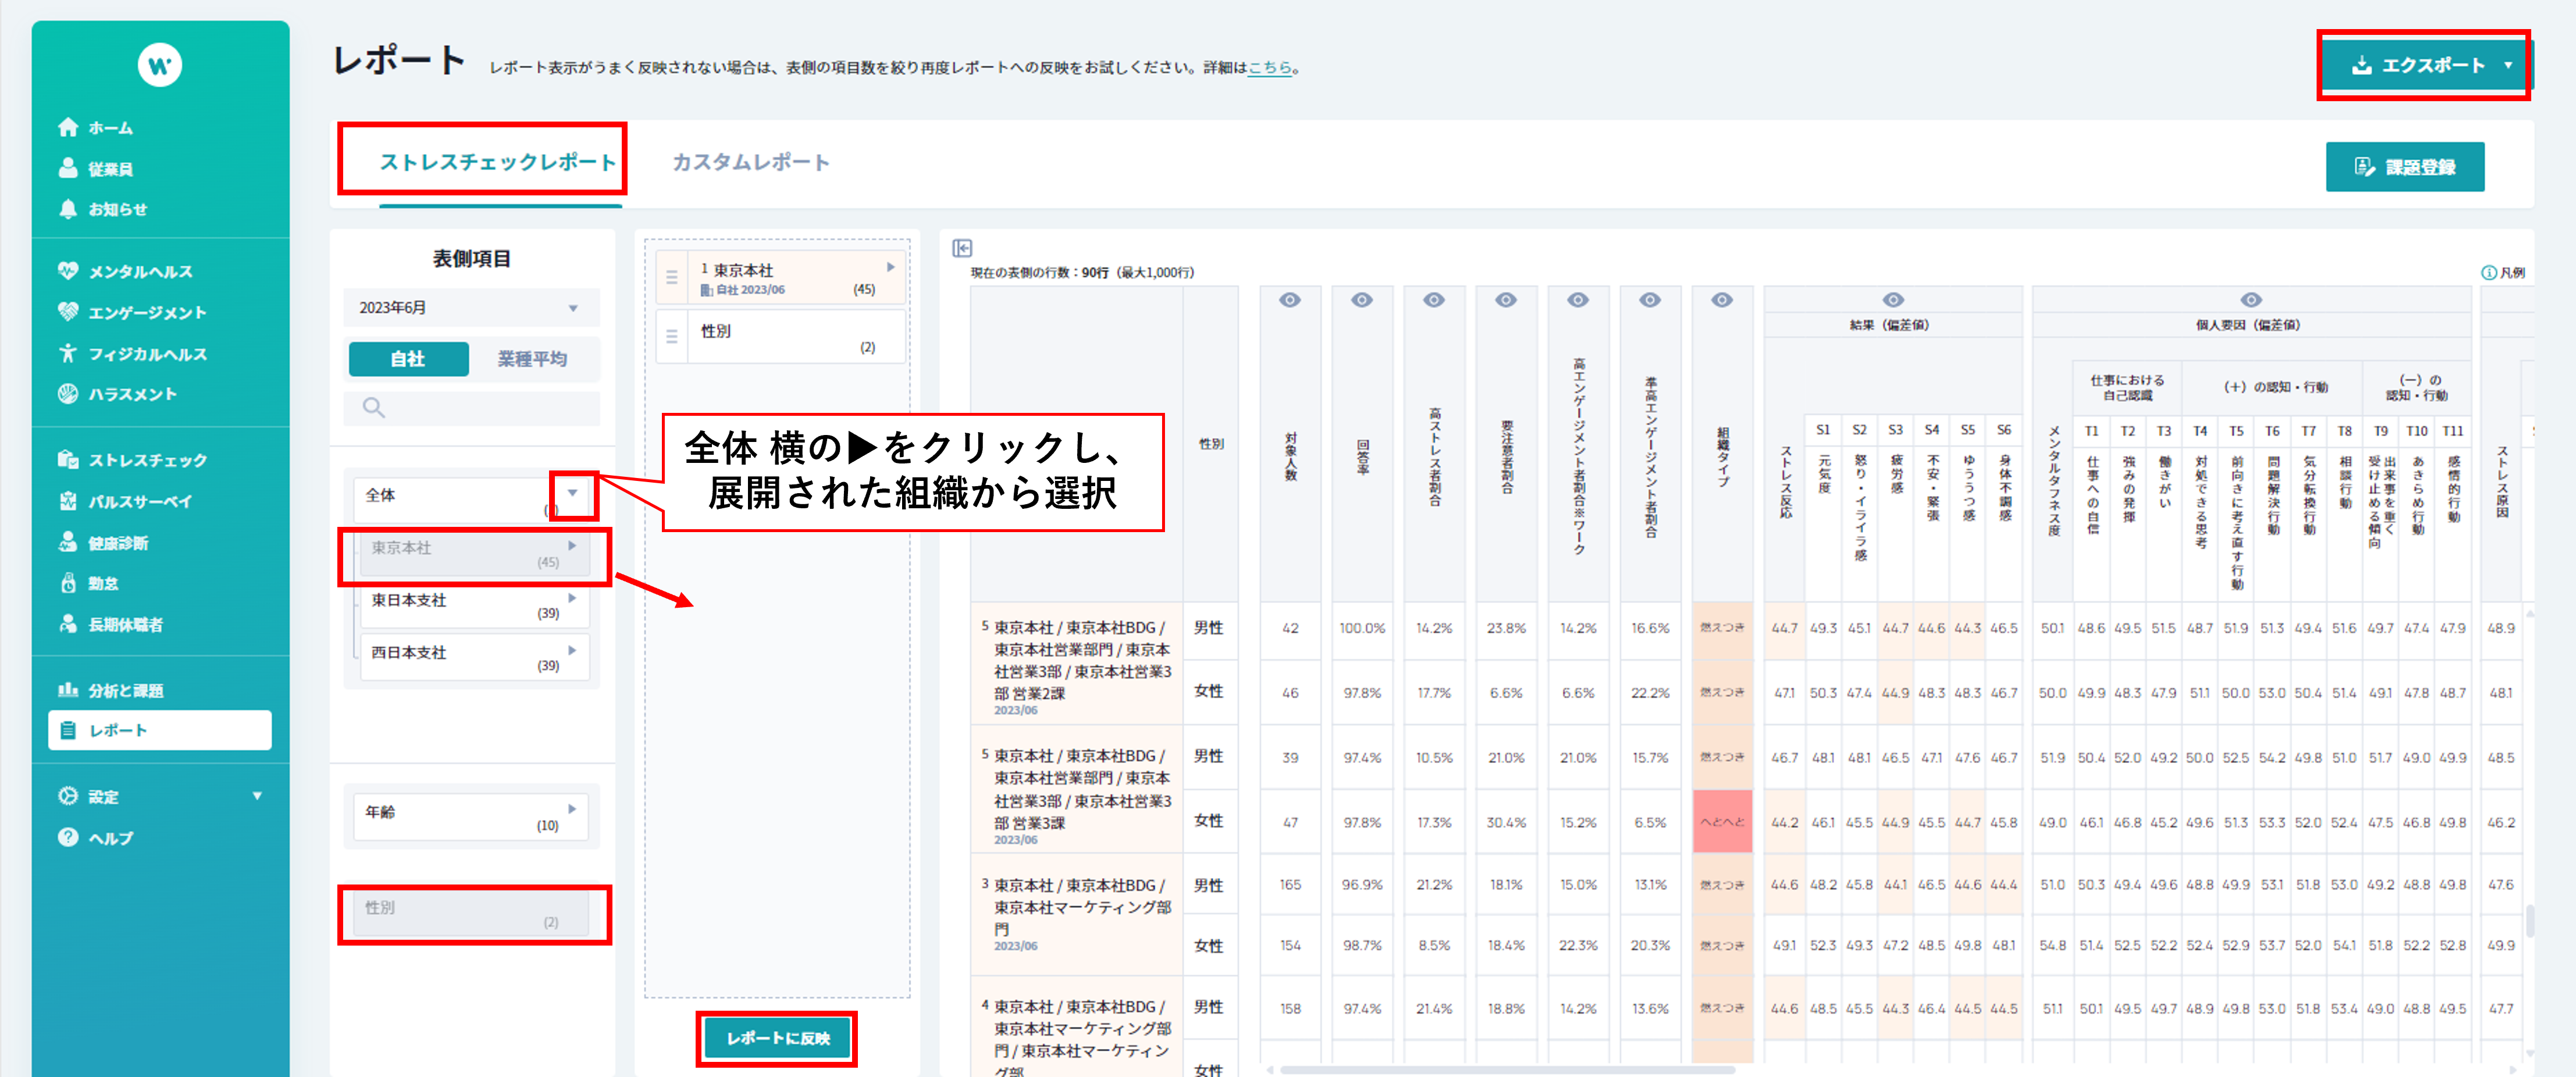Toggle visibility of 高エンゲージメント者割合 column
2576x1077 pixels.
pos(1578,300)
